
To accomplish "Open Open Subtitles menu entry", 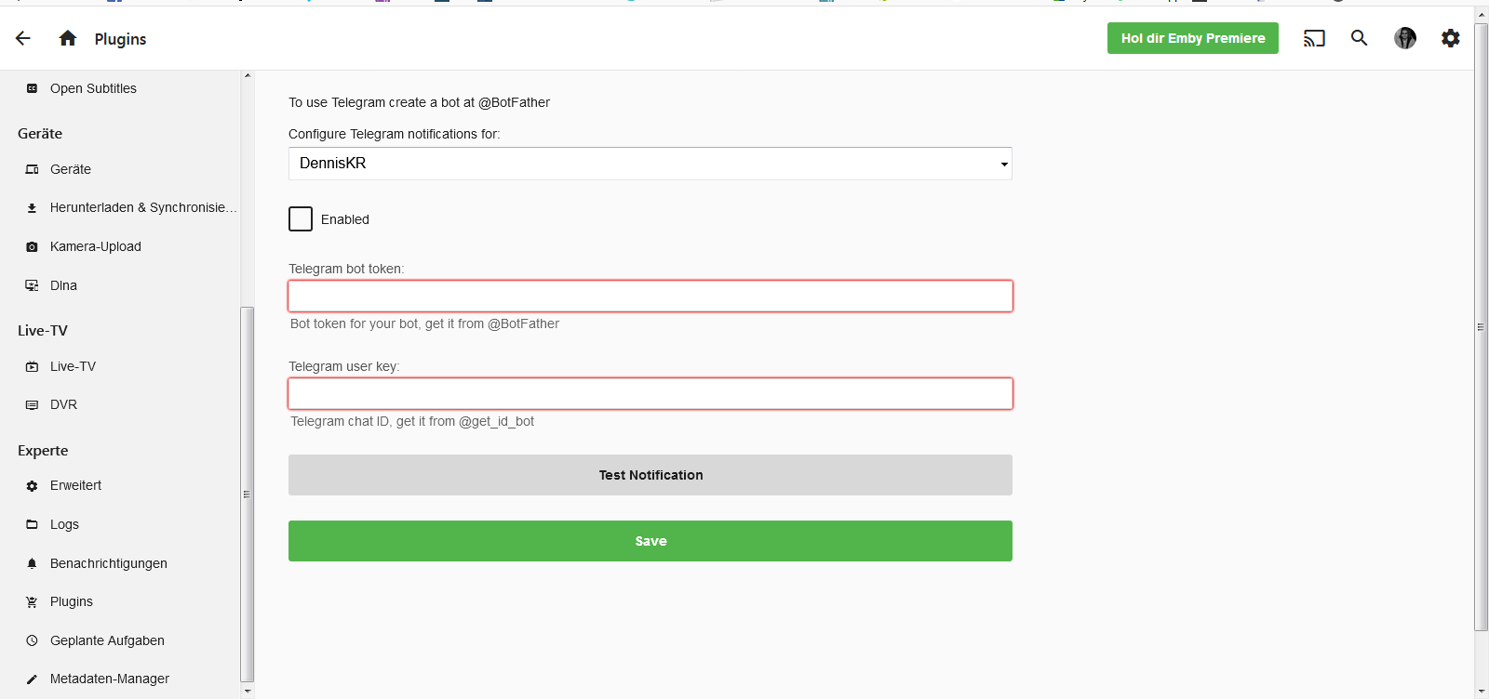I will pos(93,88).
